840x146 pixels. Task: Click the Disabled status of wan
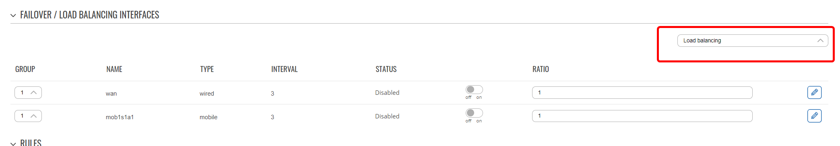pos(387,93)
